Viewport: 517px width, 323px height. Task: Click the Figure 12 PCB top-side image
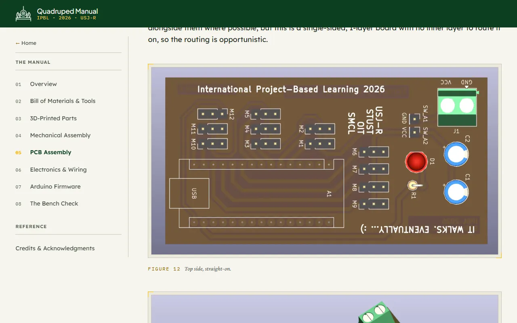[325, 161]
